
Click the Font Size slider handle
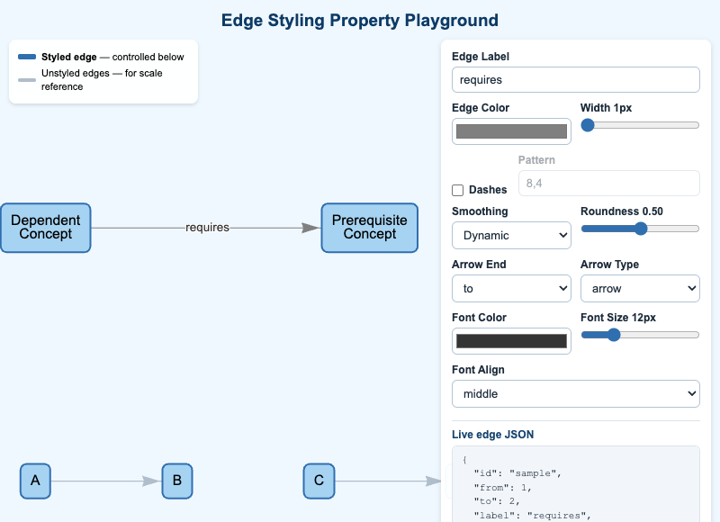614,335
